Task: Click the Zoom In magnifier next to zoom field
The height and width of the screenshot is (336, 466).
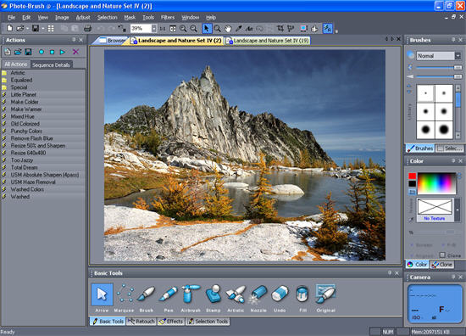Action: (183, 29)
